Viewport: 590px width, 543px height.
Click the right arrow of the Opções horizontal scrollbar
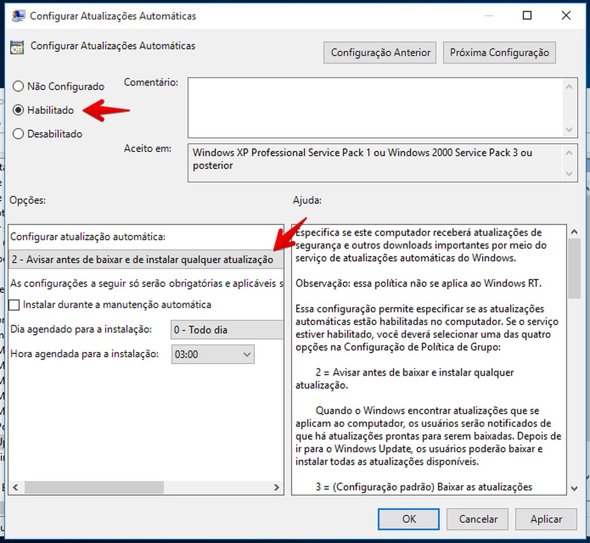[276, 488]
